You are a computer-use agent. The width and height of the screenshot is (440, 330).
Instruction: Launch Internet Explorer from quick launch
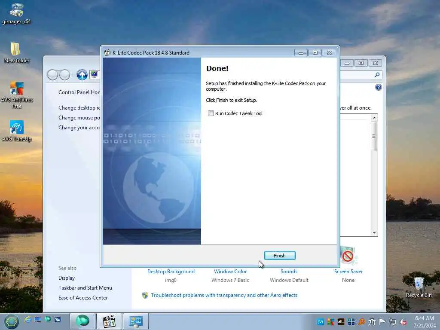pos(28,319)
